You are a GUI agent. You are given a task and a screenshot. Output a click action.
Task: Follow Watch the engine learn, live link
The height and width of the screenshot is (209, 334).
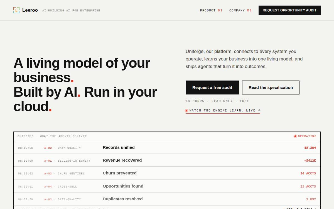point(223,111)
